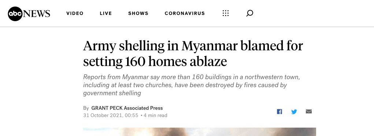Go to the VIDEO section
The width and height of the screenshot is (374, 136).
[75, 13]
